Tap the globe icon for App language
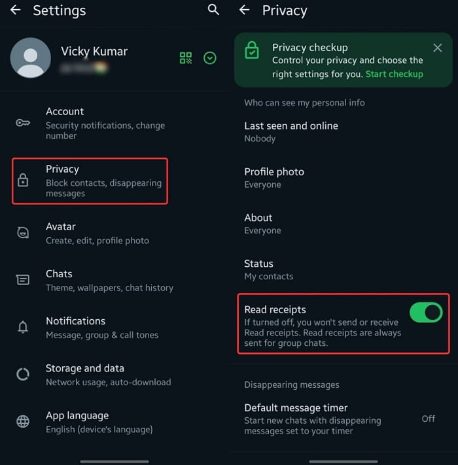The image size is (458, 465). click(23, 421)
